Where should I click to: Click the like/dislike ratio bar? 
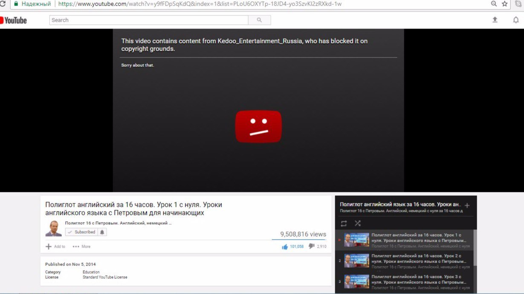coord(299,240)
